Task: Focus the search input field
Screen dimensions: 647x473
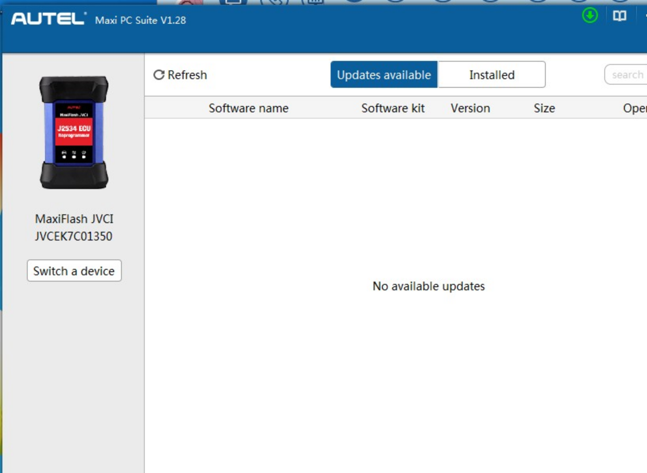Action: 627,75
